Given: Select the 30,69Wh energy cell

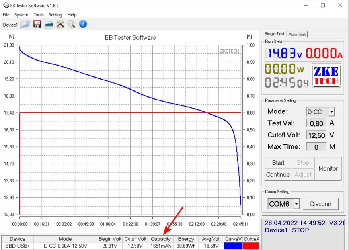Looking at the screenshot, I should pos(186,246).
